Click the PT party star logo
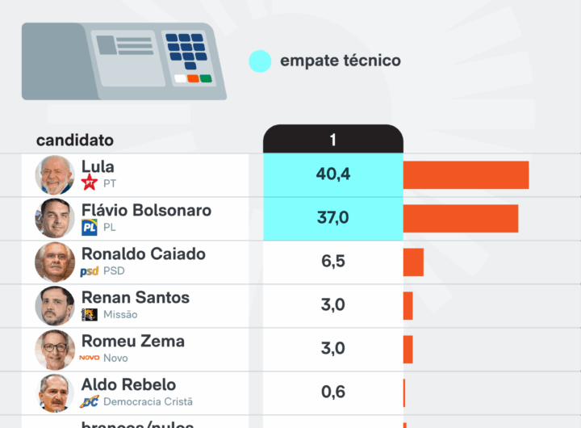 [x=90, y=183]
